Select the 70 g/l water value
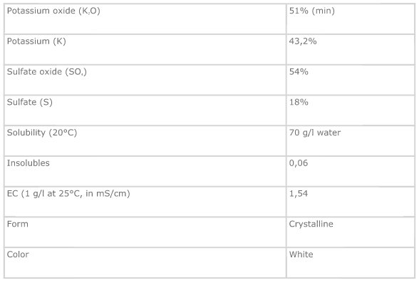419x283 pixels. pos(315,133)
